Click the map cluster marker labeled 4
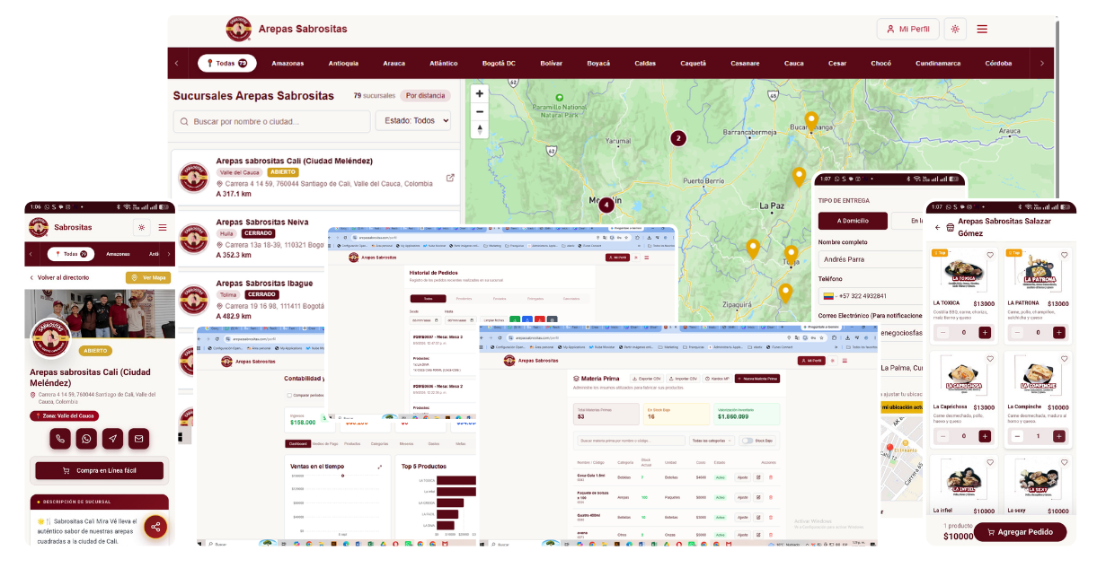 point(606,205)
